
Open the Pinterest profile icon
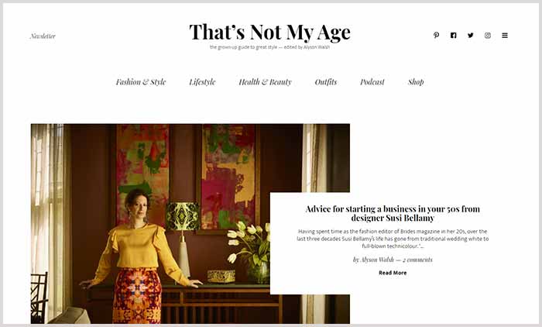(436, 36)
